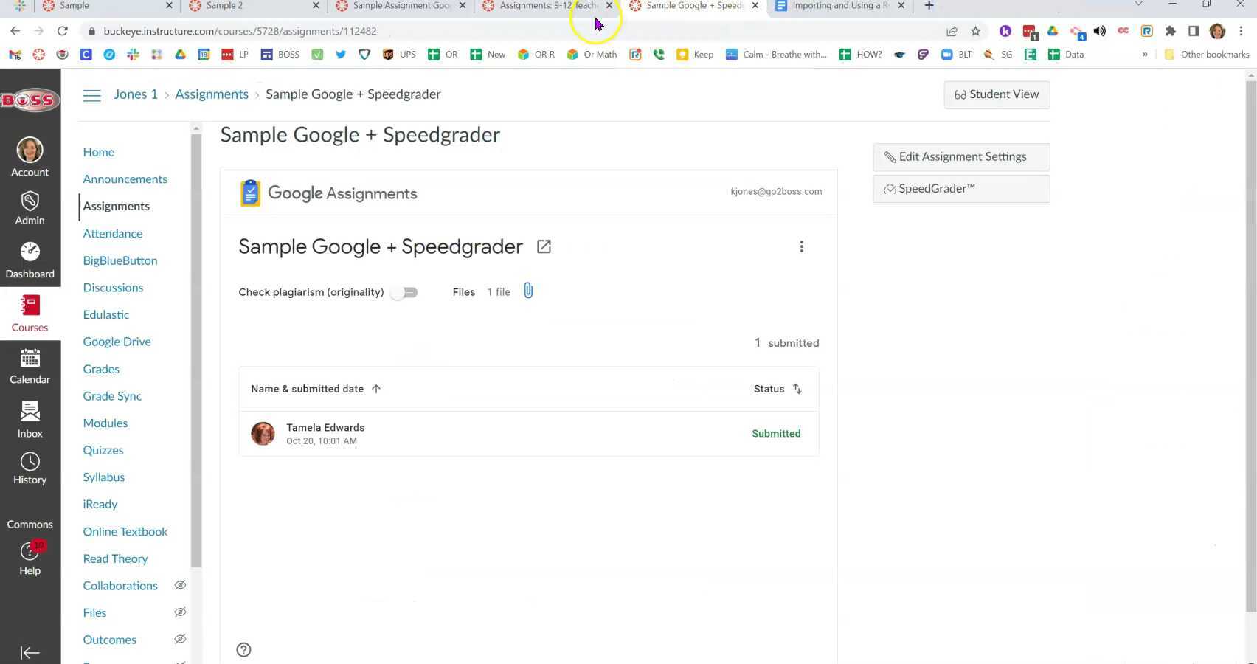
Task: Open the Assignments breadcrumb link
Action: pyautogui.click(x=212, y=94)
